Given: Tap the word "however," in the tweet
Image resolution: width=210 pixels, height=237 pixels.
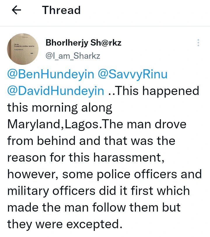Looking at the screenshot, I should [33, 174].
